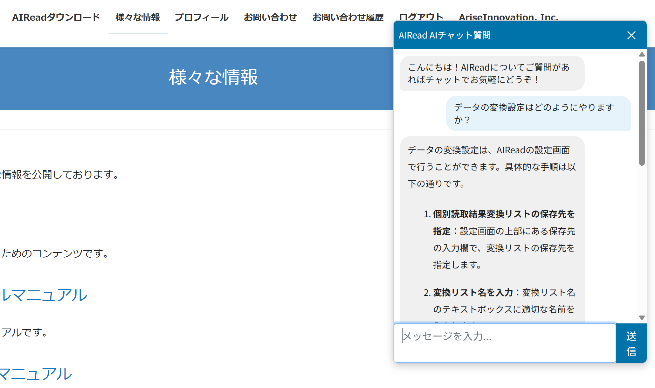Image resolution: width=655 pixels, height=388 pixels.
Task: Click the 送信 send button in the chat
Action: [x=631, y=343]
